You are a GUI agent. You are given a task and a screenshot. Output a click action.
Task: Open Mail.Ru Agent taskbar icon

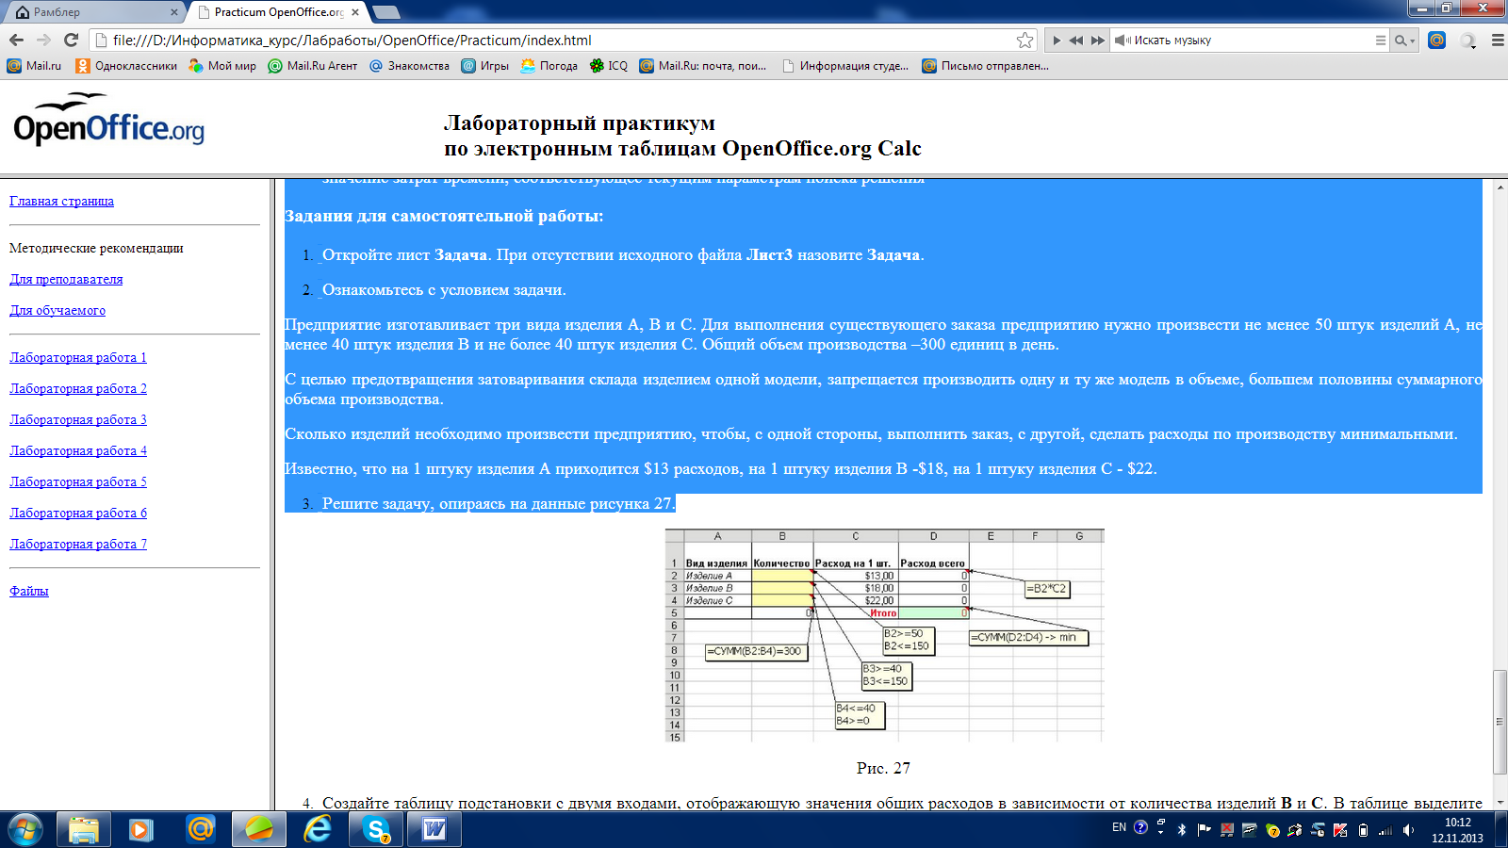click(x=200, y=829)
